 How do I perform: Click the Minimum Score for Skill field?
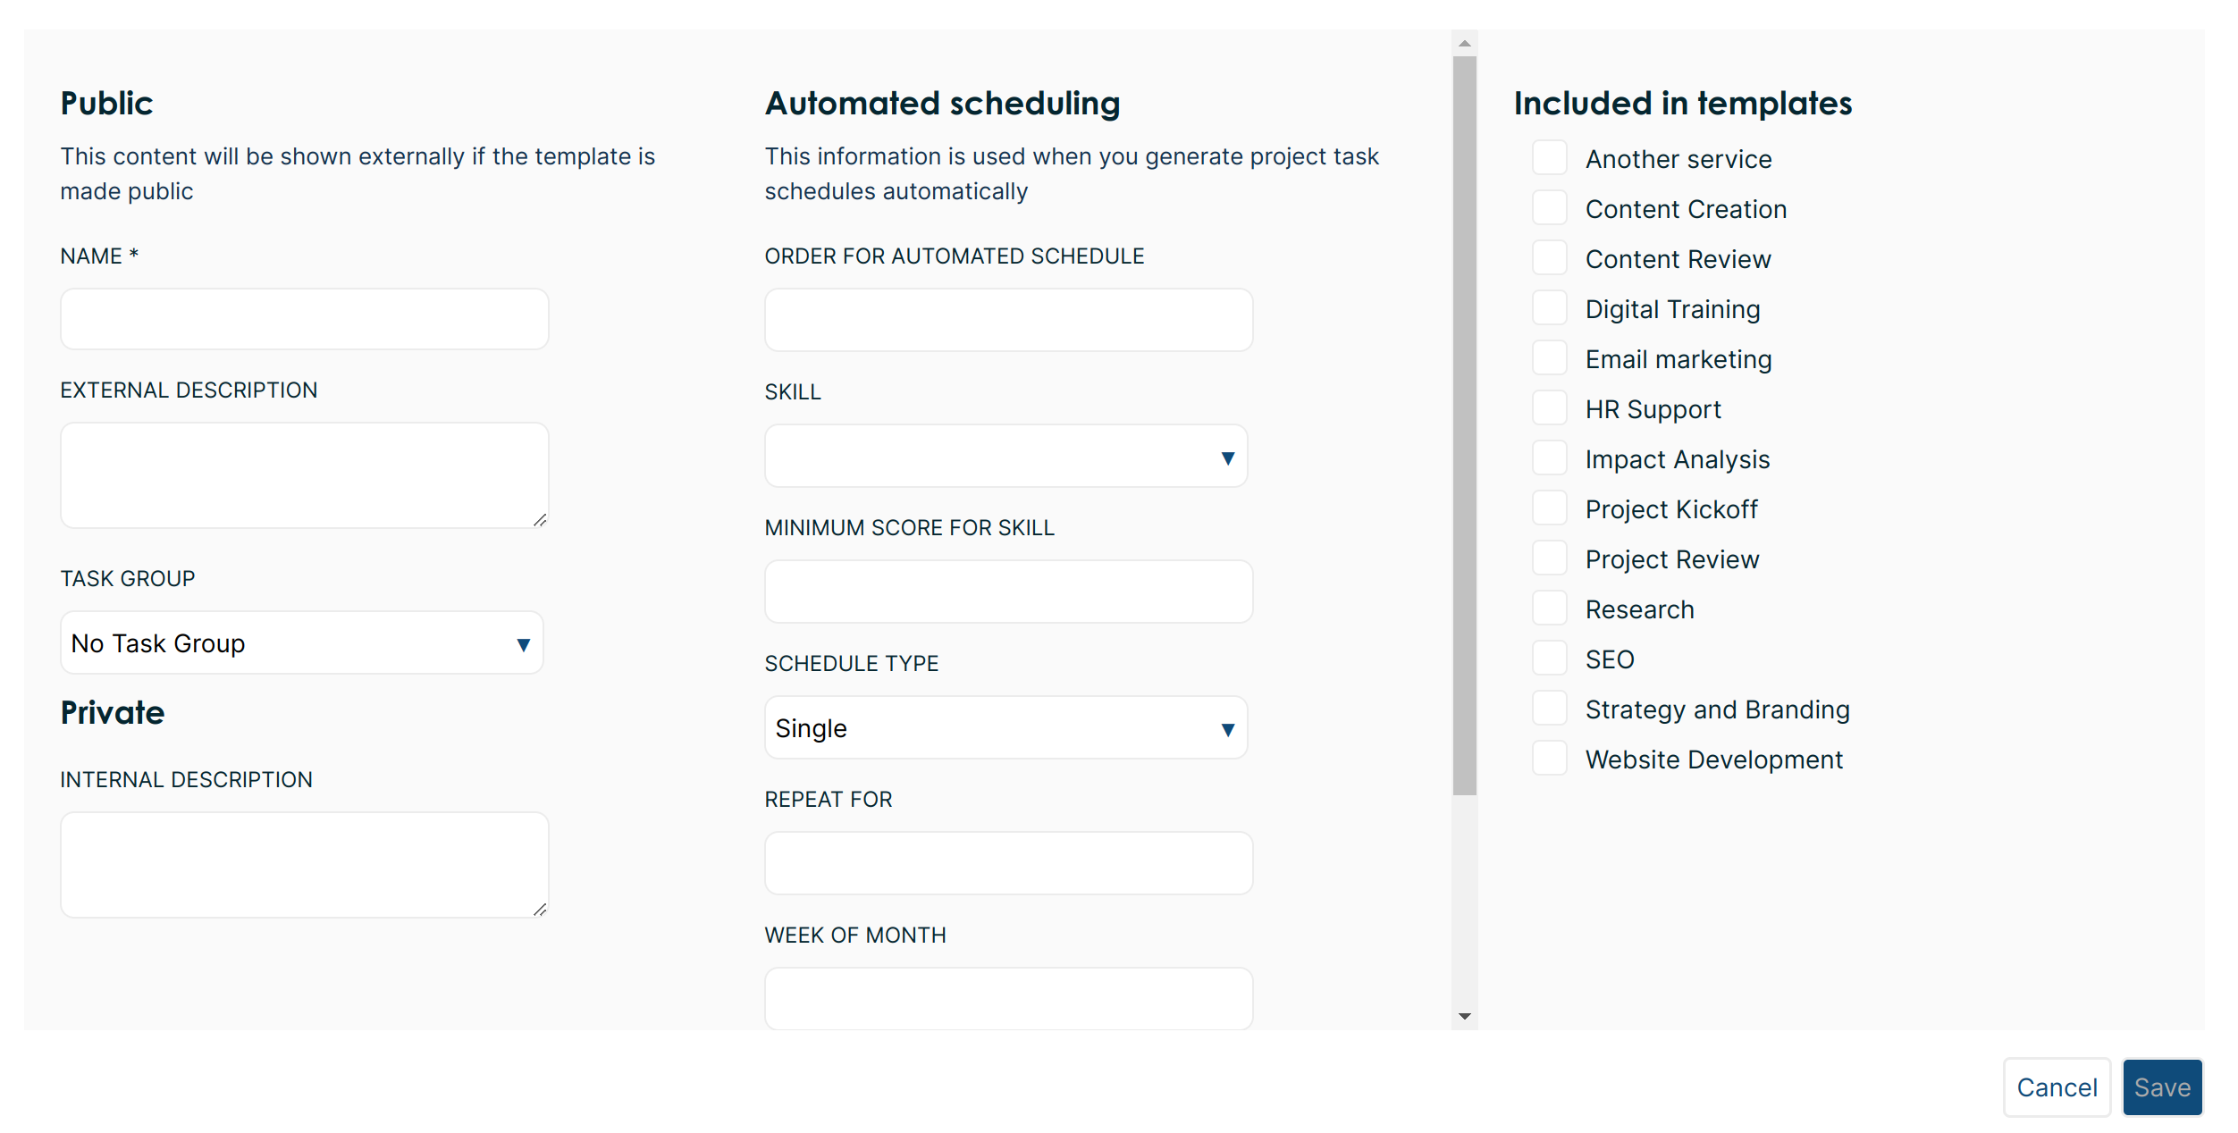point(1008,592)
